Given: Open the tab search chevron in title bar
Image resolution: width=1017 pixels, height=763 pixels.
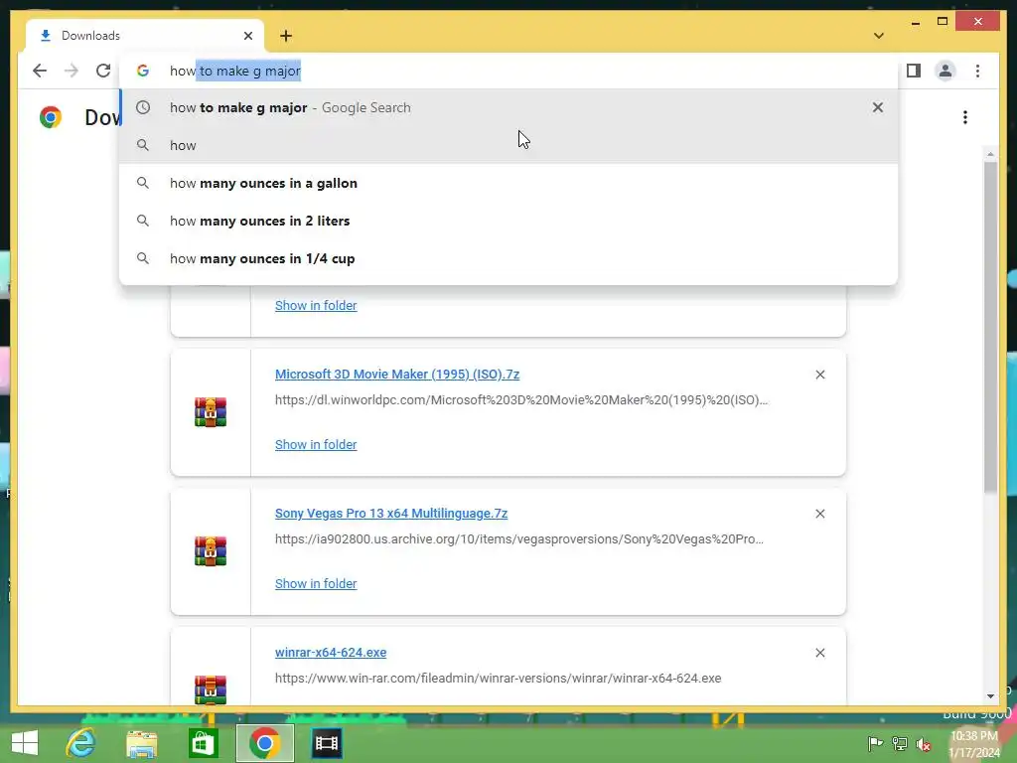Looking at the screenshot, I should pyautogui.click(x=878, y=36).
